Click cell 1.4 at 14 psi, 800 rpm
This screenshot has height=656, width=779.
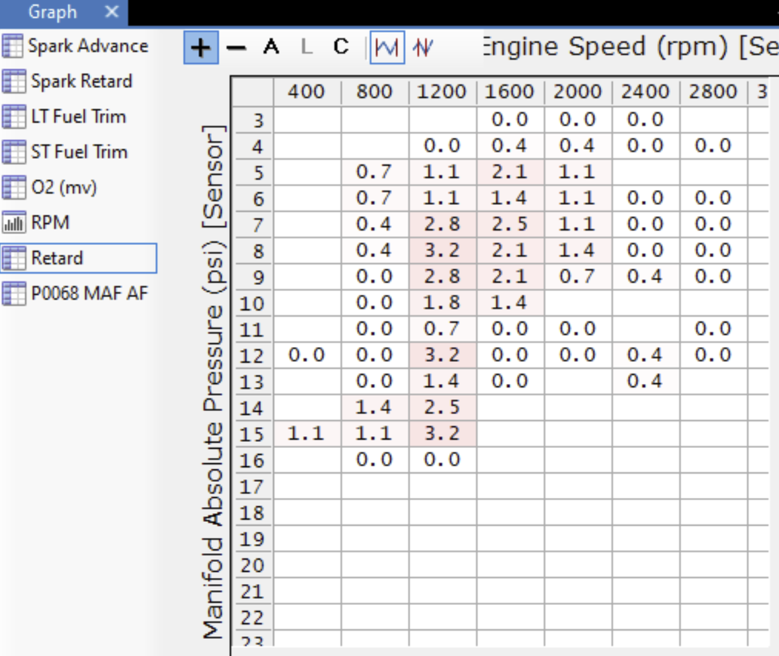374,407
